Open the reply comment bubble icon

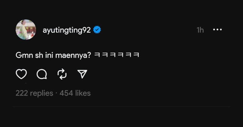coord(41,74)
